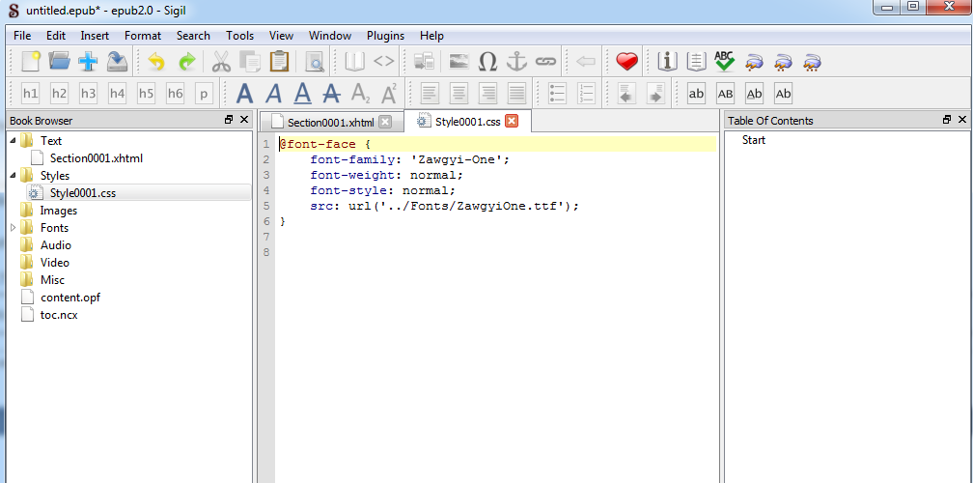The height and width of the screenshot is (483, 973).
Task: Switch to Section0001.xhtml tab
Action: (331, 123)
